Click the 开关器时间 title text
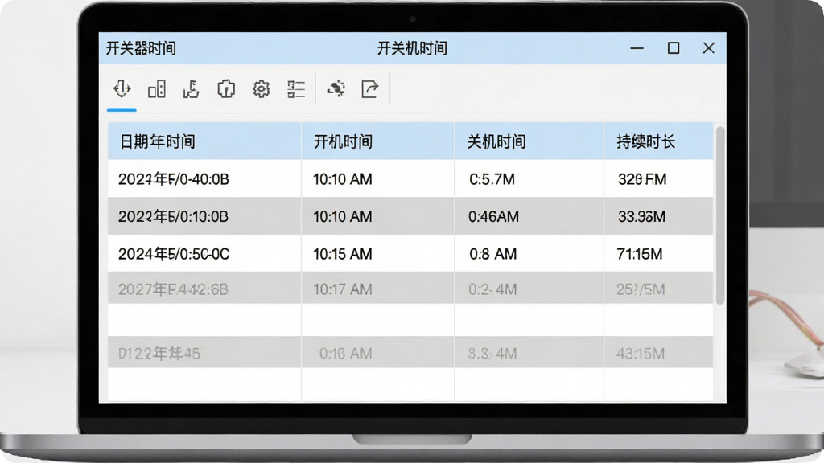 141,48
